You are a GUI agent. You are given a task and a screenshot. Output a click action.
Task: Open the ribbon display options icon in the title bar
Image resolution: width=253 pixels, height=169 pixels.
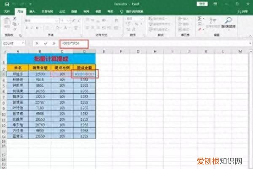coord(215,4)
